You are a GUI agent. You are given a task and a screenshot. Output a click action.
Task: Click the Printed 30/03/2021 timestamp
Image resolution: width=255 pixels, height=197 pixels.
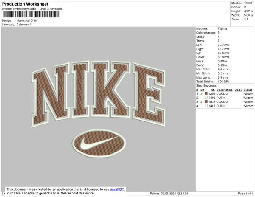tap(169, 194)
